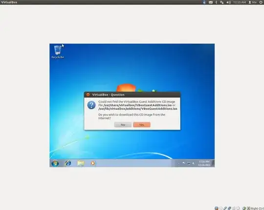Open Windows Explorer folder on taskbar

click(81, 163)
